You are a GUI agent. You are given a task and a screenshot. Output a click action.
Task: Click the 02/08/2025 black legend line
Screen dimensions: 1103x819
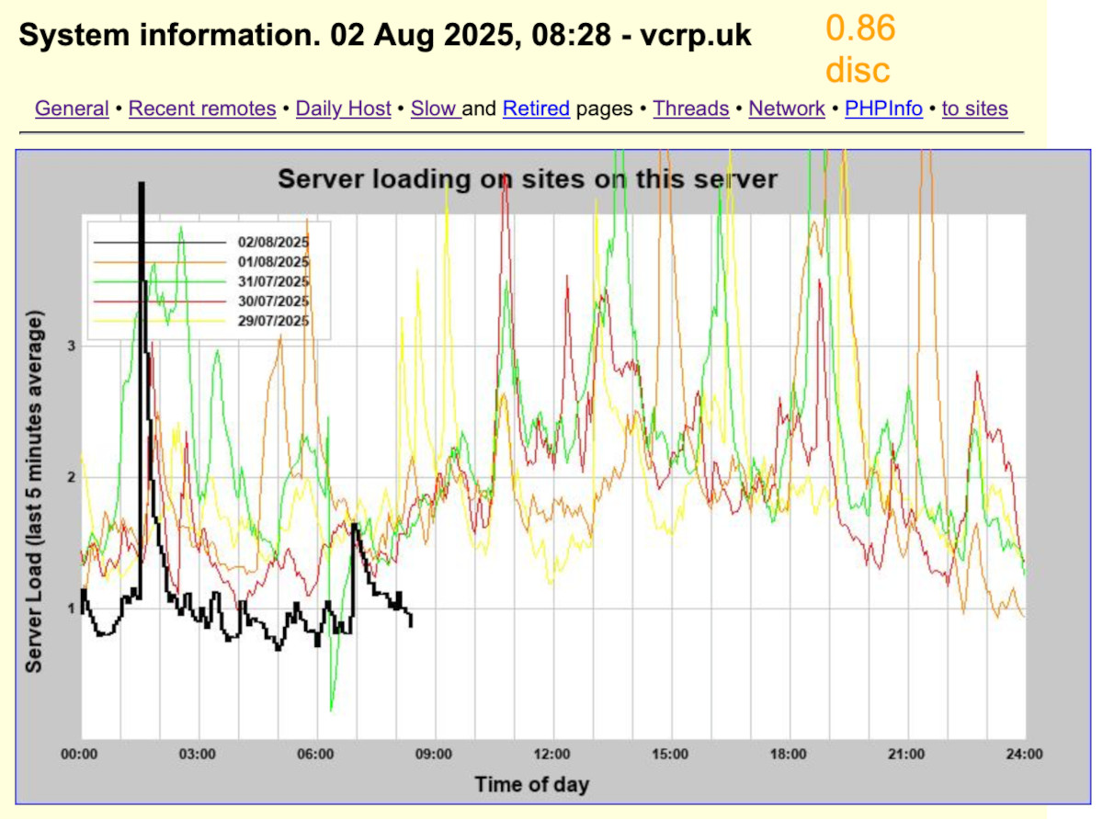(161, 242)
